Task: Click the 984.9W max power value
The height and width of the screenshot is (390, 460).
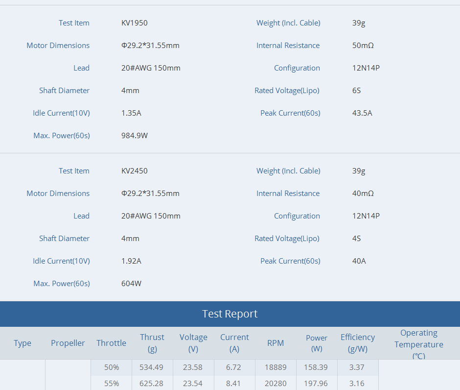Action: click(135, 136)
